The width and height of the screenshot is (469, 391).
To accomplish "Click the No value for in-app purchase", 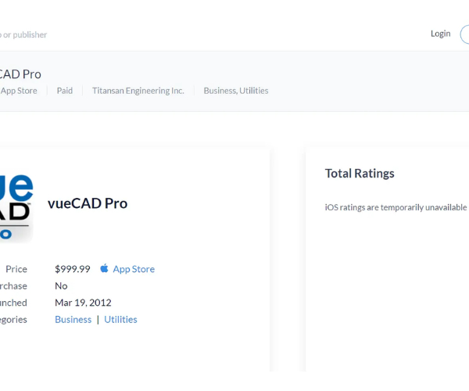I will (61, 286).
